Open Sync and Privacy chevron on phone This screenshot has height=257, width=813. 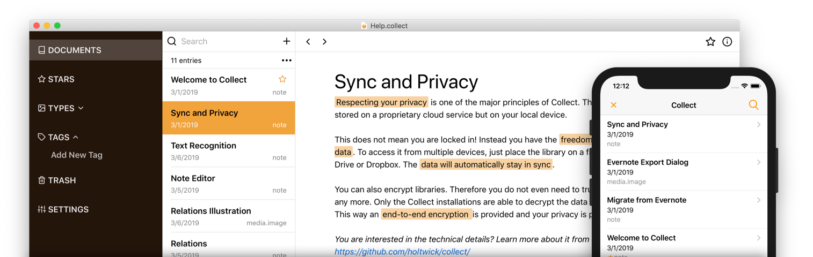(758, 125)
